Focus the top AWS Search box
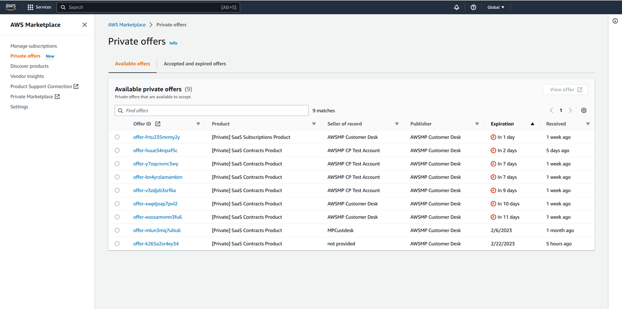Viewport: 622px width, 309px height. pos(148,7)
